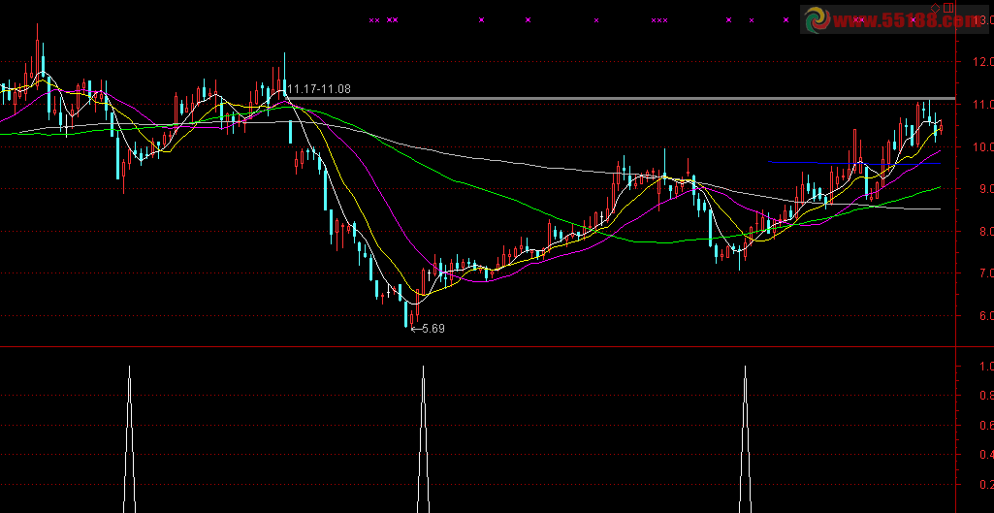Image resolution: width=994 pixels, height=513 pixels.
Task: Click the 12.0 mark on price axis
Action: (x=979, y=62)
